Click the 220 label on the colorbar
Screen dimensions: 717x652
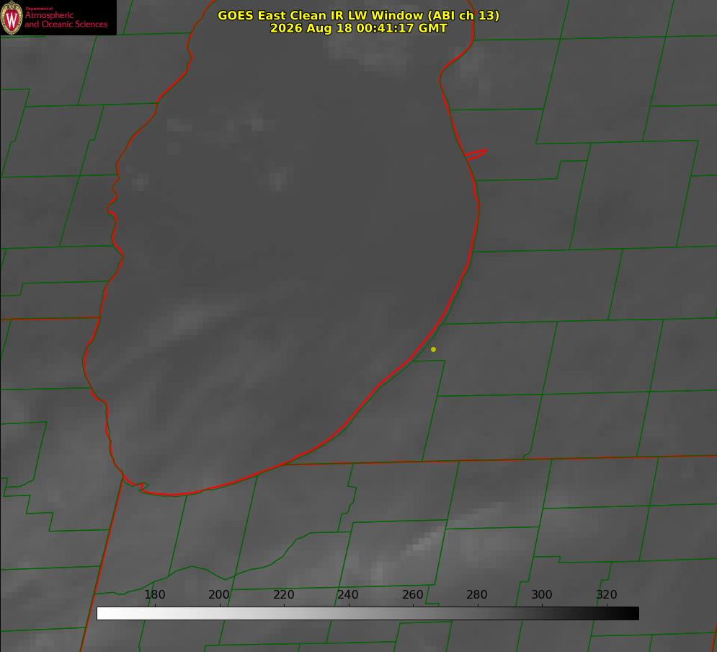(283, 594)
